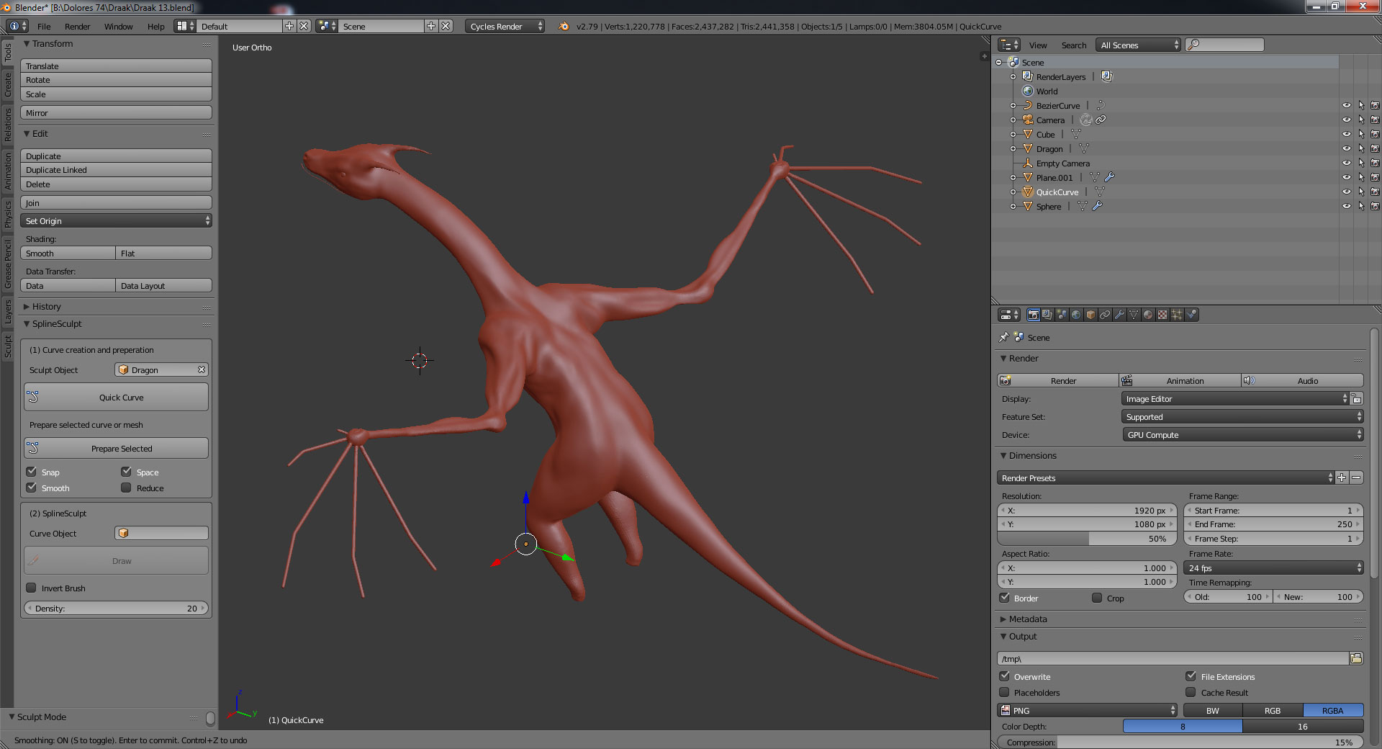Hide the Sphere object with eye icon

pos(1347,207)
